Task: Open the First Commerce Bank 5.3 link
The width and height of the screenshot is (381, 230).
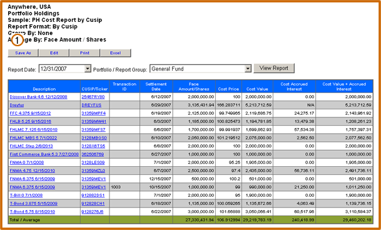Action: (44, 154)
